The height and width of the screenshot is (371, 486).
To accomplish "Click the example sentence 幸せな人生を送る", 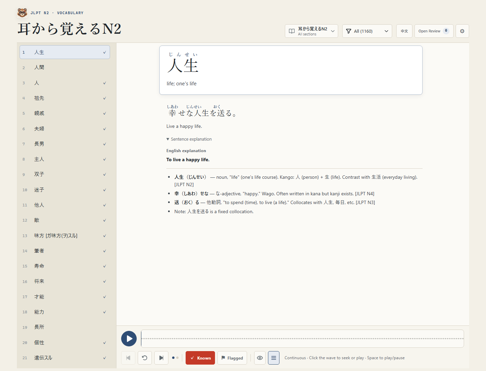I will (x=201, y=111).
